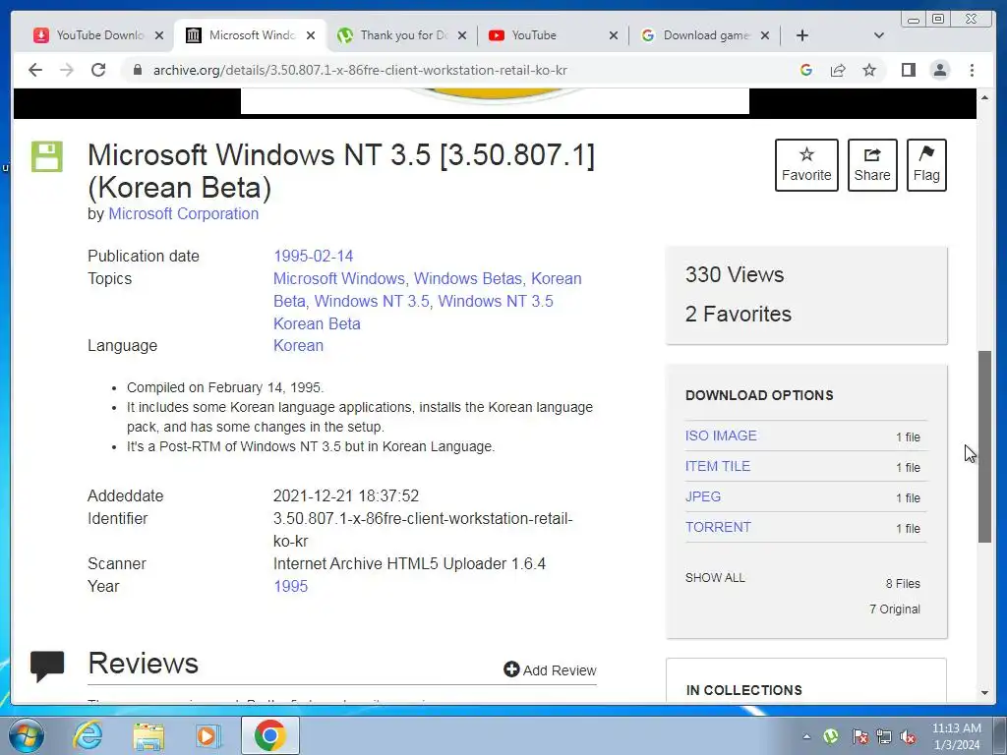1007x755 pixels.
Task: Expand the tab search dropdown arrow
Action: click(878, 35)
